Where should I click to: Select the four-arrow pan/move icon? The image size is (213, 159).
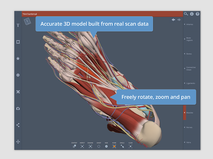click(18, 142)
